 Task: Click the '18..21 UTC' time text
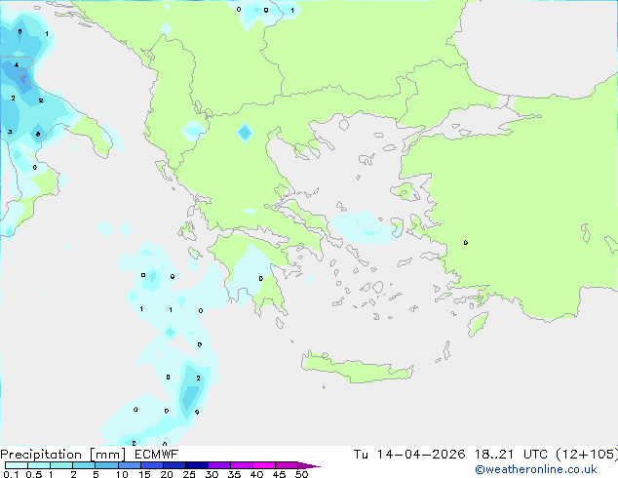pos(511,455)
